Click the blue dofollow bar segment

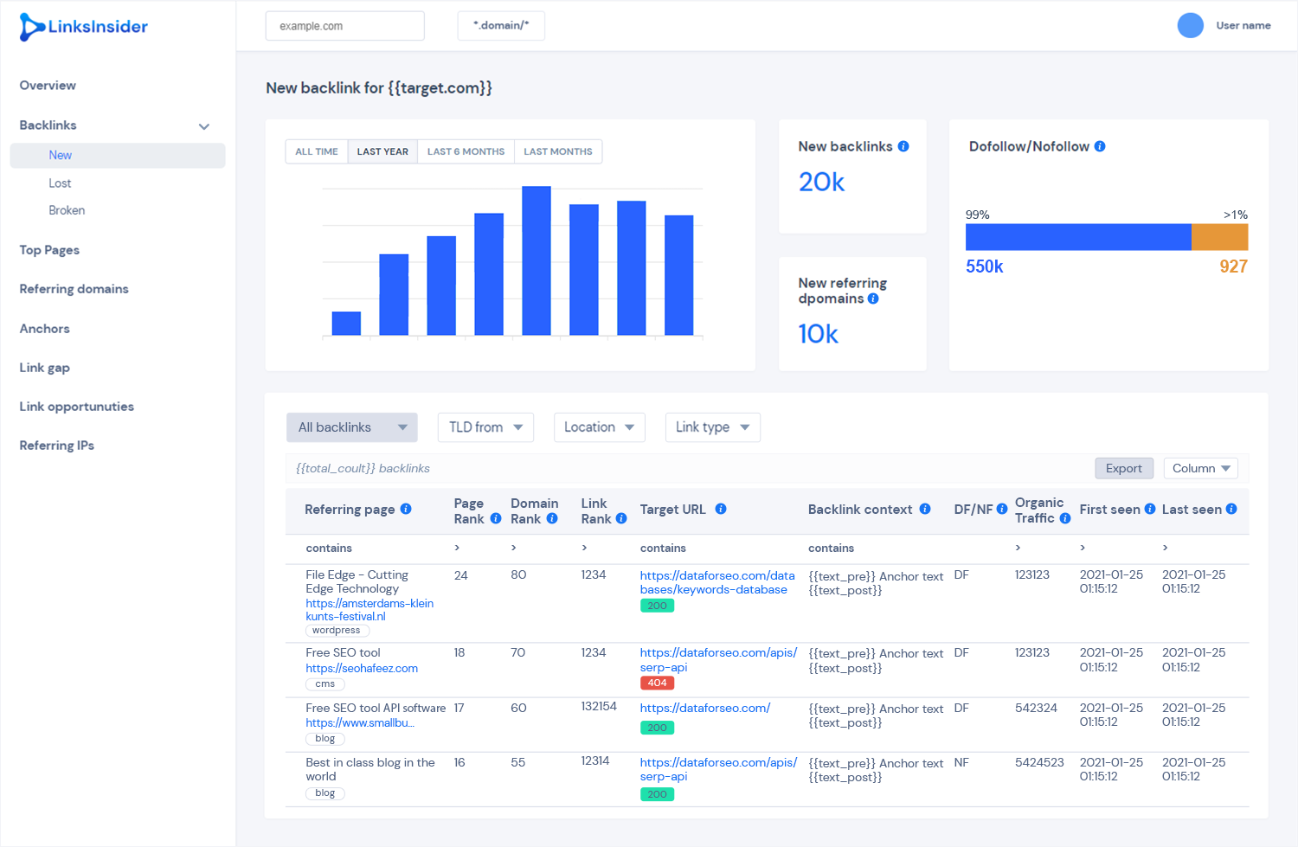point(1078,237)
